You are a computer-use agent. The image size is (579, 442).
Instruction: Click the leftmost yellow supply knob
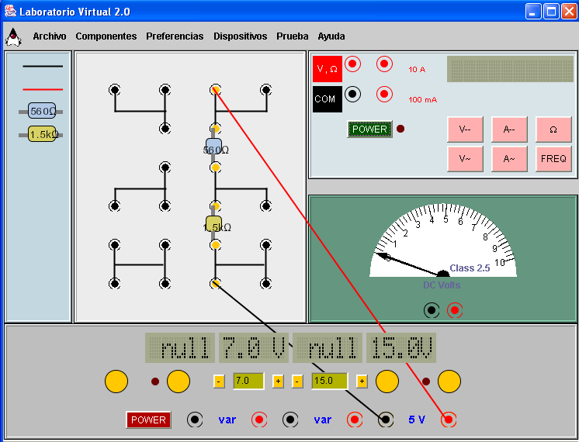116,382
